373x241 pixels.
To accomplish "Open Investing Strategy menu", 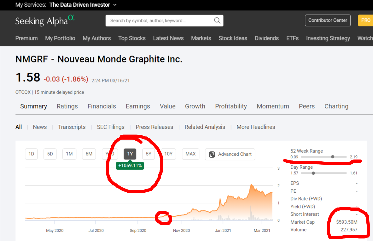I will [328, 38].
